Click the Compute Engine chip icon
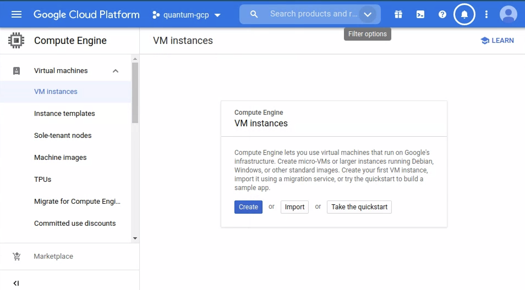The image size is (525, 290). tap(16, 41)
